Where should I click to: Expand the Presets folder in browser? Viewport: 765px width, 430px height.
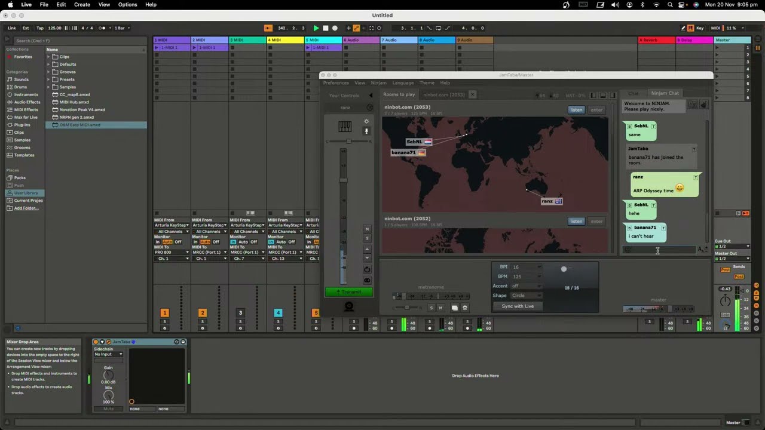(x=49, y=79)
